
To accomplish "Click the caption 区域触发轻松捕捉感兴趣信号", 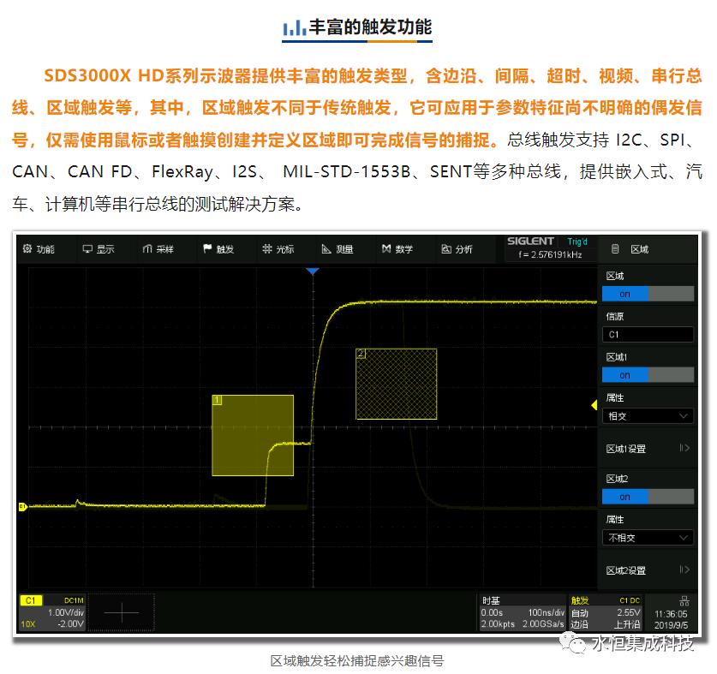I will [357, 661].
